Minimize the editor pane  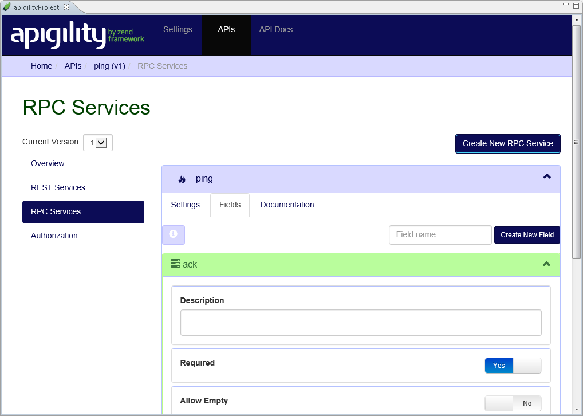pos(566,4)
